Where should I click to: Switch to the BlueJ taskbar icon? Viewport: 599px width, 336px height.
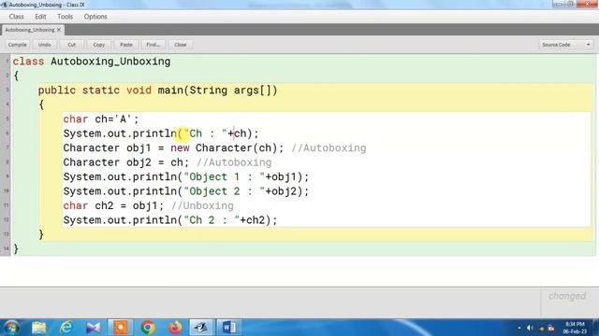tap(201, 328)
